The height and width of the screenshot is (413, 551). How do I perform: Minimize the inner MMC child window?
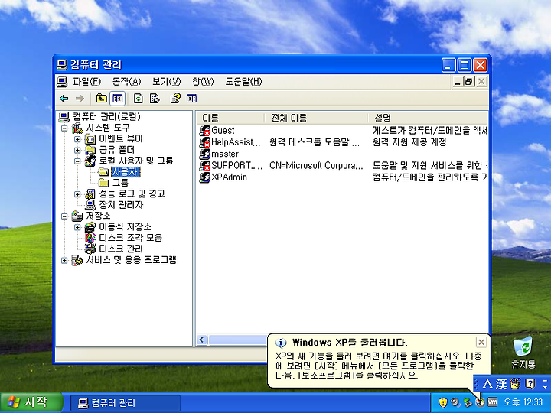coord(458,82)
